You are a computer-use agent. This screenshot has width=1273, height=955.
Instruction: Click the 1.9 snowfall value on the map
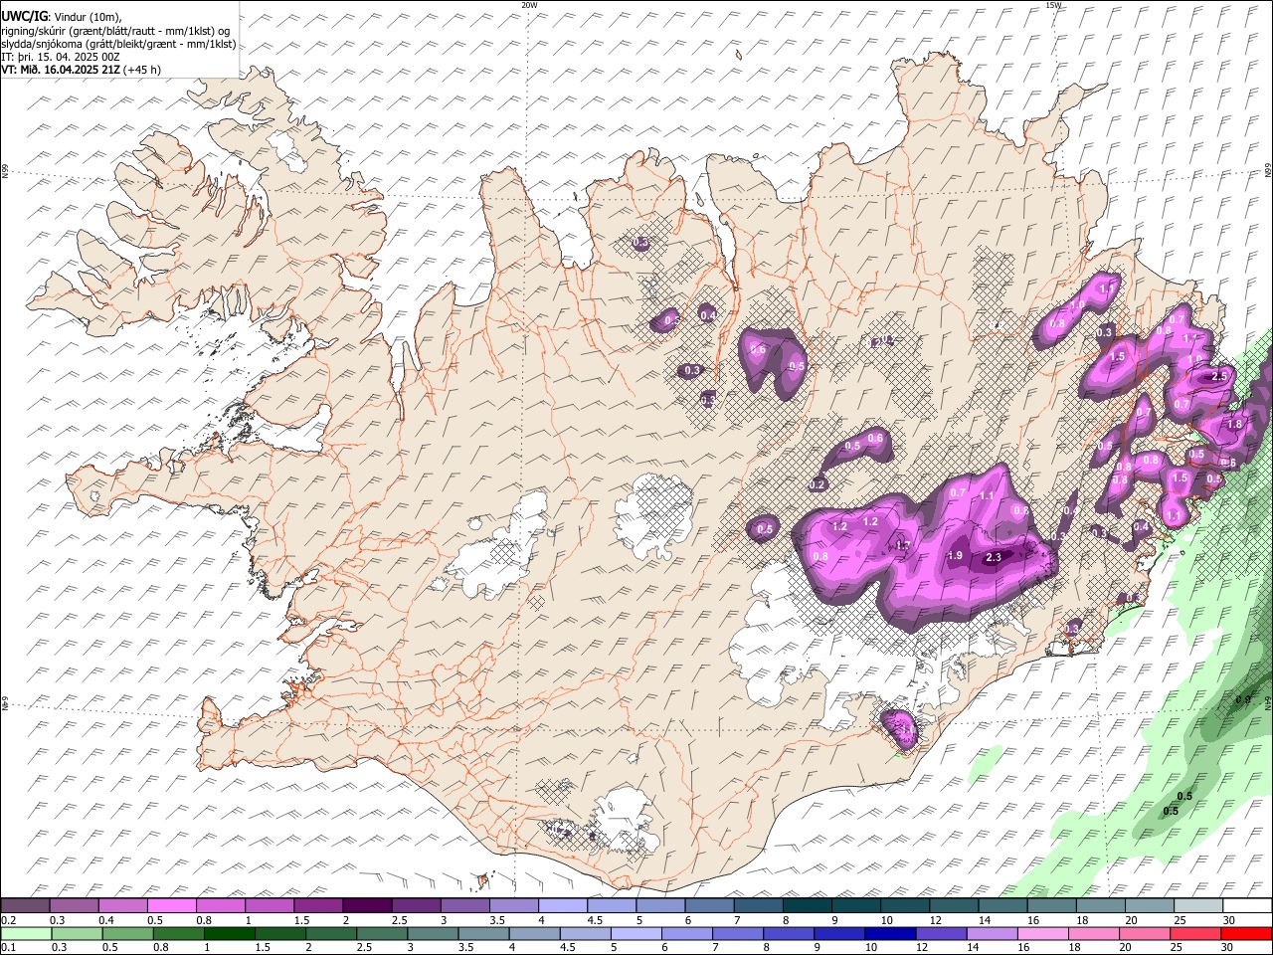955,555
